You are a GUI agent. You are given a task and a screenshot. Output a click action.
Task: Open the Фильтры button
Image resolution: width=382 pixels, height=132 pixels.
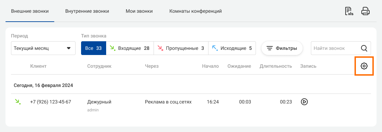(x=282, y=48)
